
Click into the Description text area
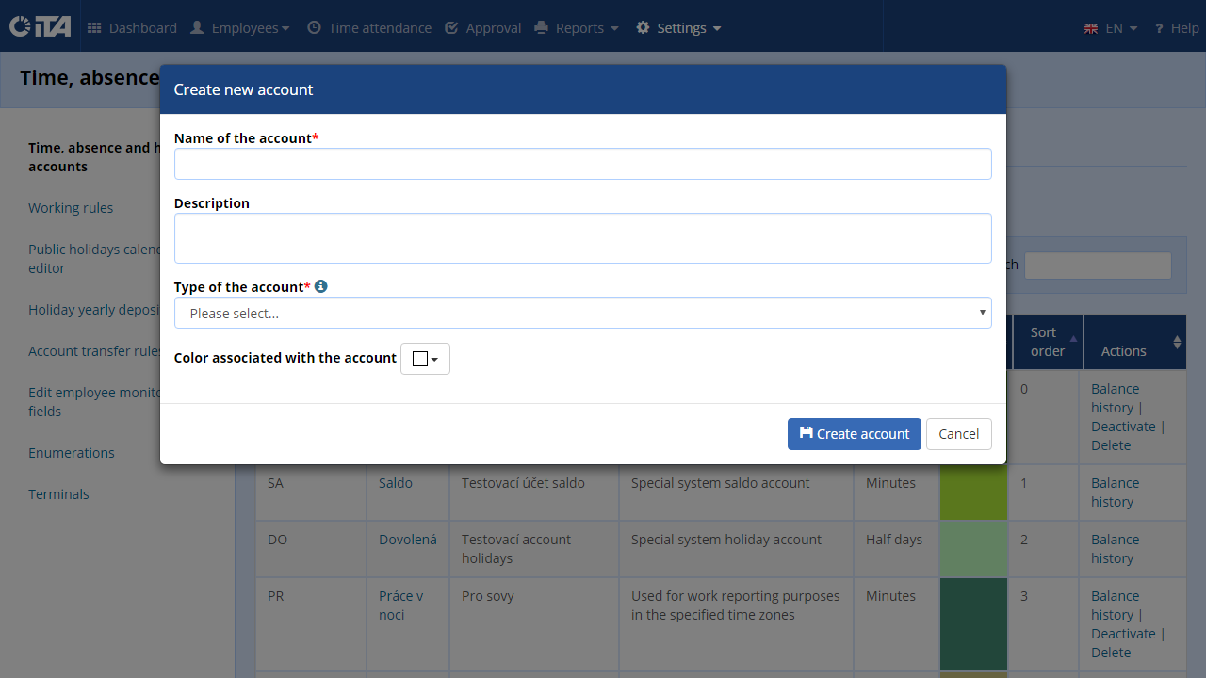583,238
